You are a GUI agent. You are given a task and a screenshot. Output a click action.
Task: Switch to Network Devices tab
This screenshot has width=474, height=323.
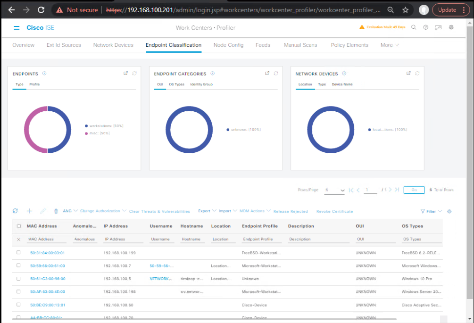[113, 45]
